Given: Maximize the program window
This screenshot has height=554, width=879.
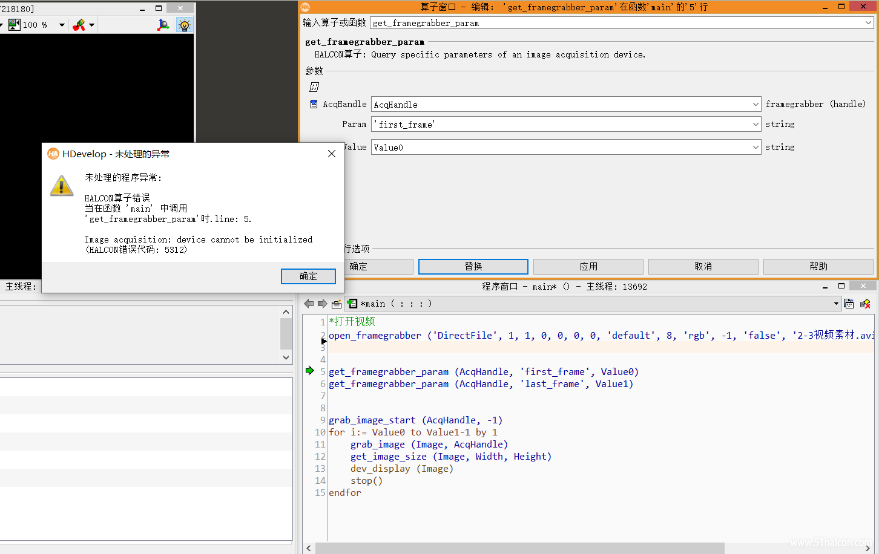Looking at the screenshot, I should tap(841, 286).
